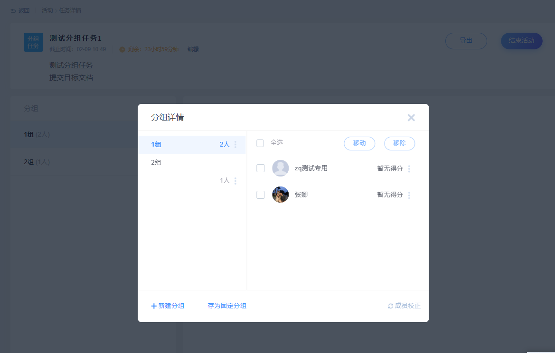555x353 pixels.
Task: Open more options for 张卿 member
Action: (409, 195)
